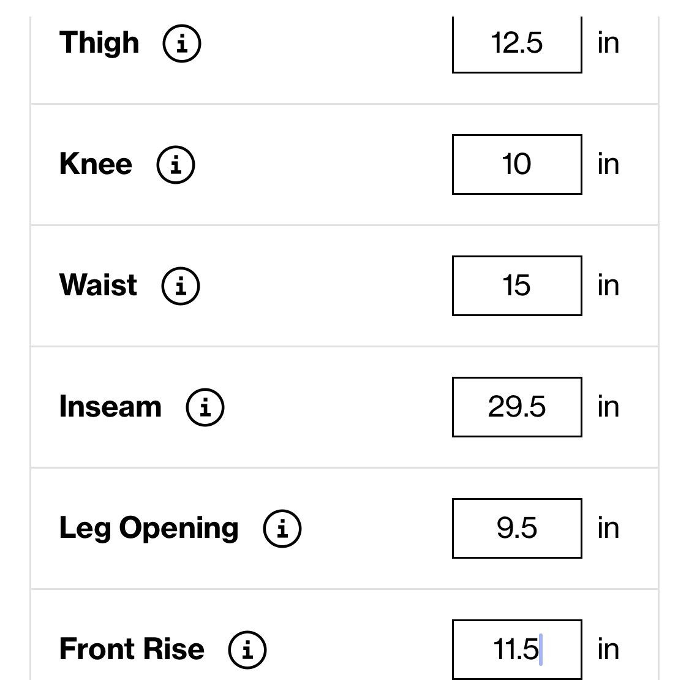The width and height of the screenshot is (689, 680).
Task: Focus the Front Rise 11.5 field
Action: pyautogui.click(x=517, y=649)
